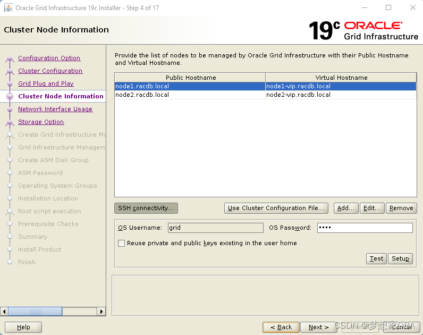Go Back to the previous step
This screenshot has height=335, width=423.
(281, 327)
